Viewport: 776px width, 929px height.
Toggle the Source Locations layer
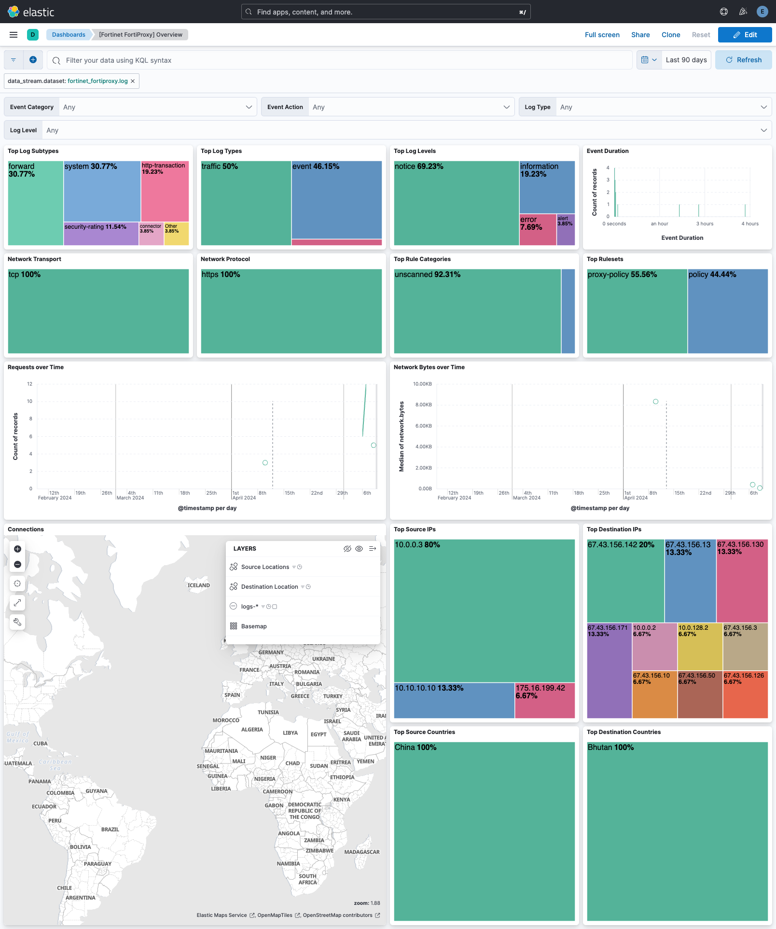pyautogui.click(x=265, y=567)
